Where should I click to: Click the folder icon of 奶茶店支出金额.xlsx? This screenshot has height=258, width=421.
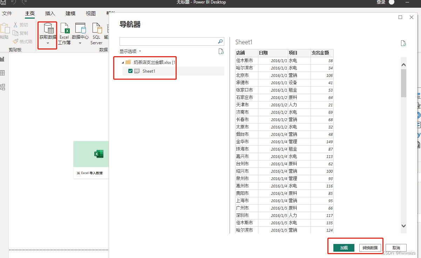click(x=128, y=62)
